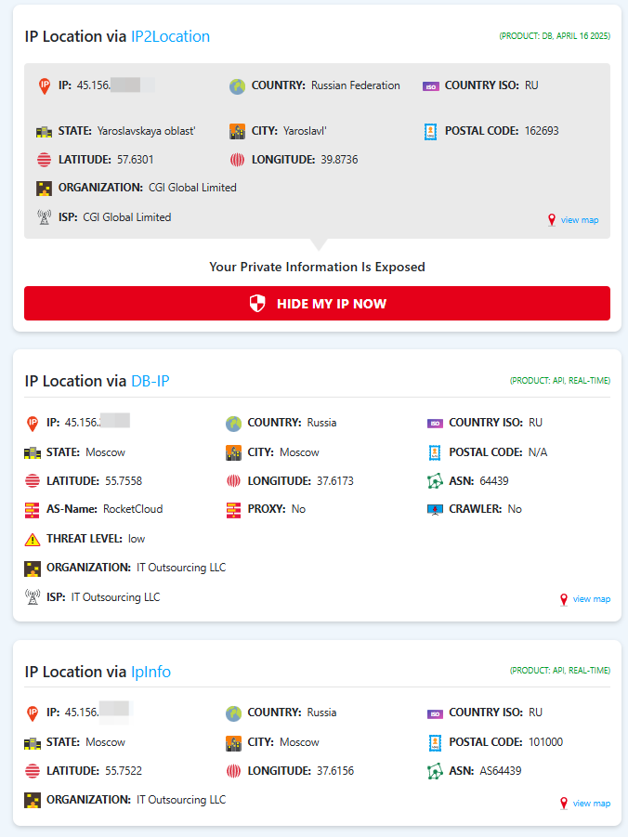Click the longitude icon beside 39.8736
The image size is (628, 837).
pos(237,160)
